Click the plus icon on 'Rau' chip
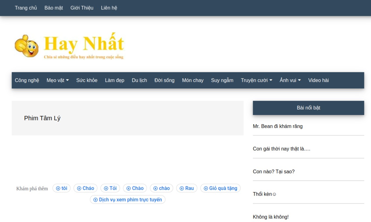The image size is (371, 222). [182, 188]
